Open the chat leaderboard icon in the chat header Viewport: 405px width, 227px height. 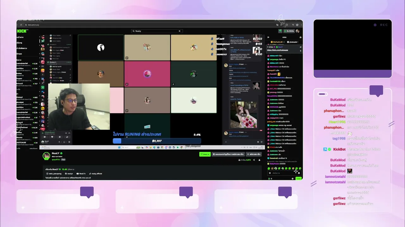(x=300, y=37)
